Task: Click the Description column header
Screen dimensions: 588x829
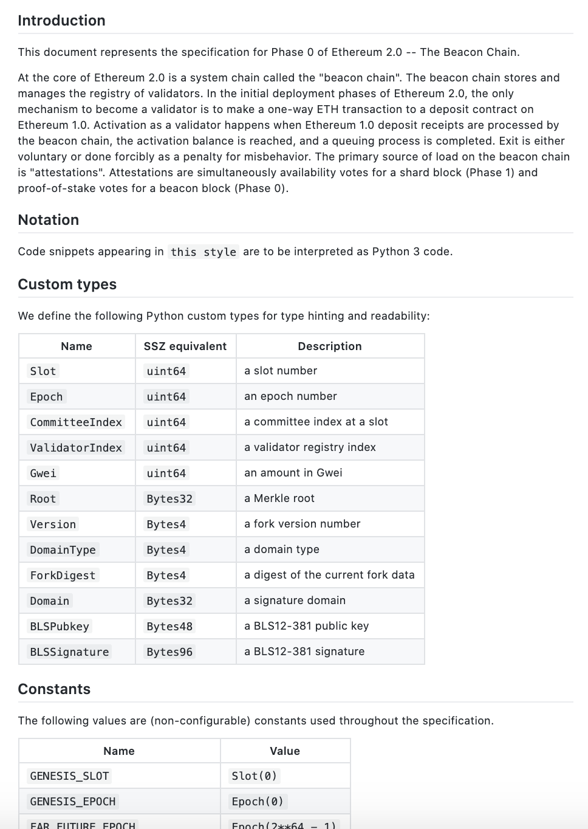Action: coord(330,346)
